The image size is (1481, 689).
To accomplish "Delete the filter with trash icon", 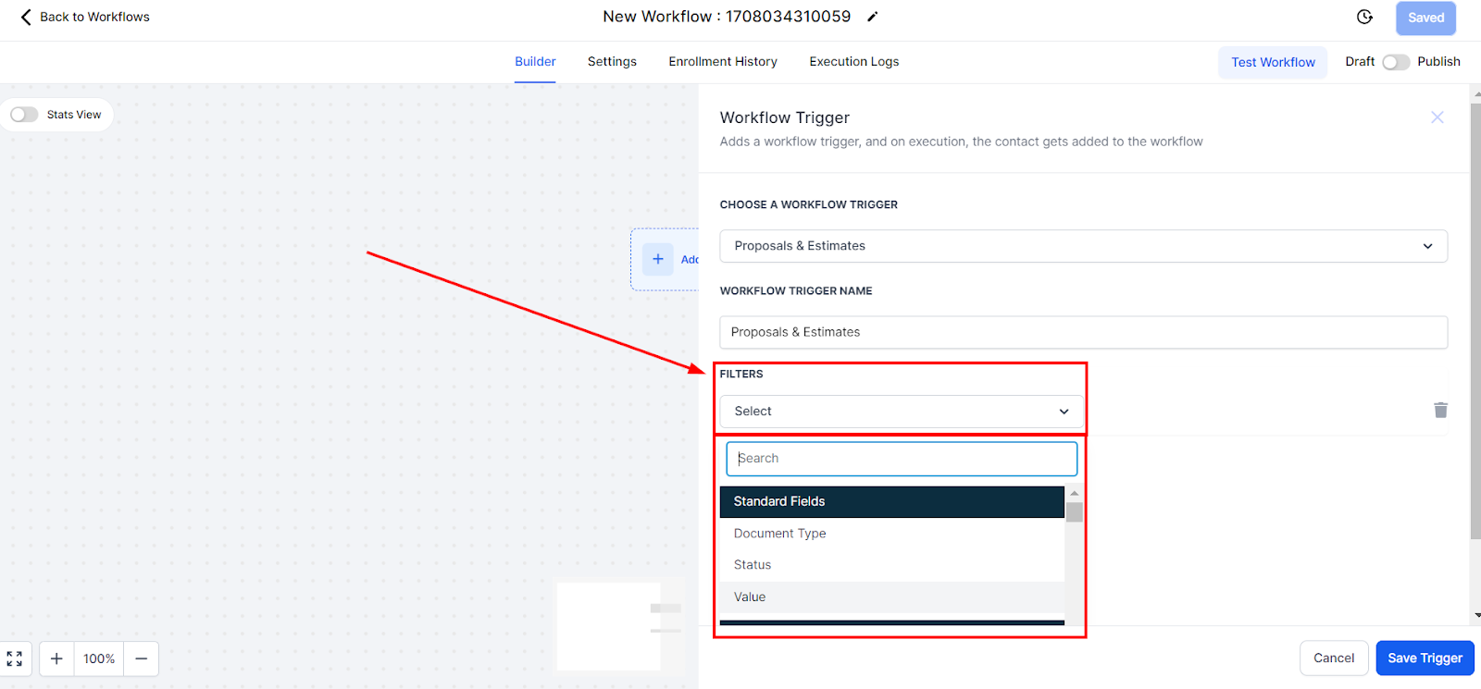I will click(1440, 410).
